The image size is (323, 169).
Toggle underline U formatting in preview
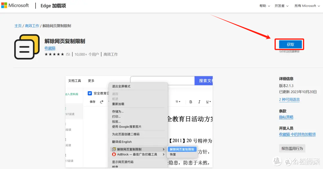(x=208, y=102)
